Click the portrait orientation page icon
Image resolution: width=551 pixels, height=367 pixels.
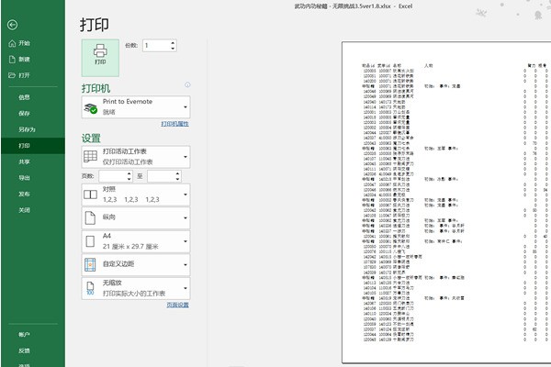point(90,217)
